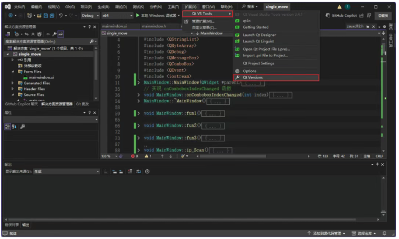This screenshot has height=239, width=399.
Task: Open the output source dropdown
Action: coord(66,172)
